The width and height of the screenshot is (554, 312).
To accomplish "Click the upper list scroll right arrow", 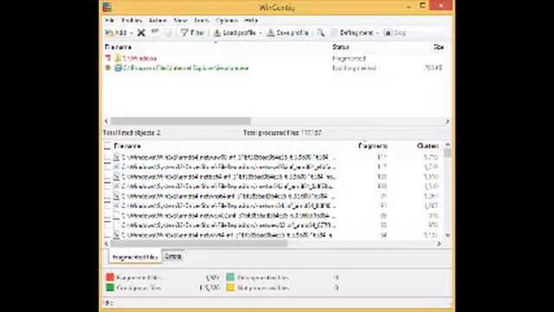I will click(447, 121).
